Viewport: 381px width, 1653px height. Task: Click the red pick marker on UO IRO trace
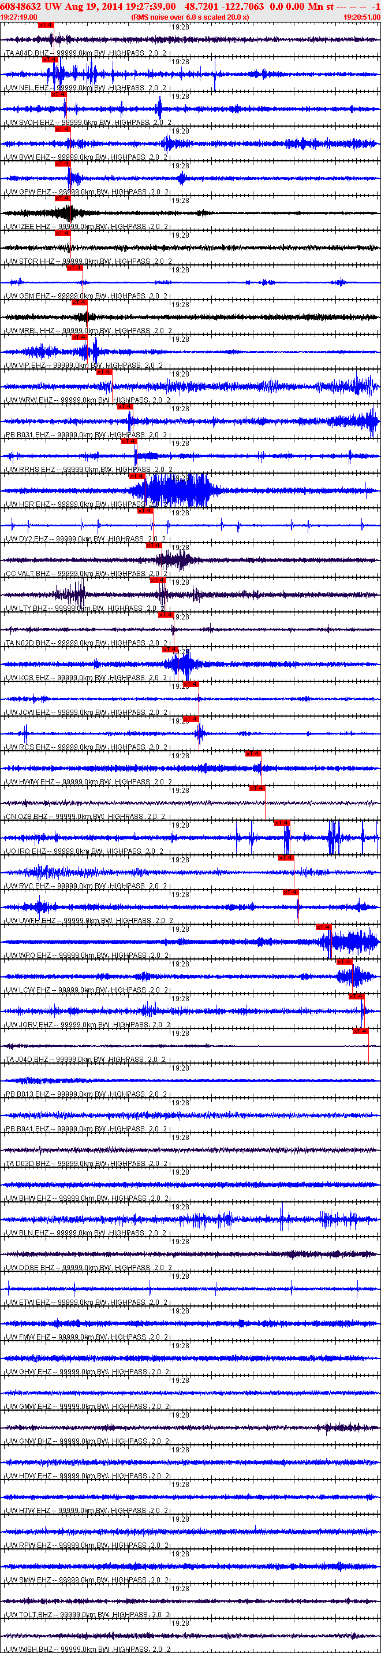pyautogui.click(x=282, y=822)
